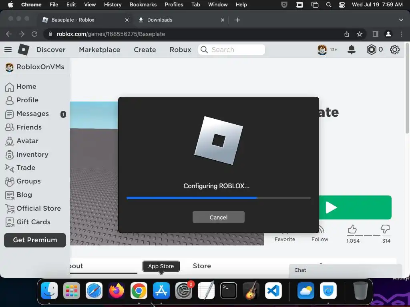410x307 pixels.
Task: Open the Discover page
Action: [x=51, y=50]
